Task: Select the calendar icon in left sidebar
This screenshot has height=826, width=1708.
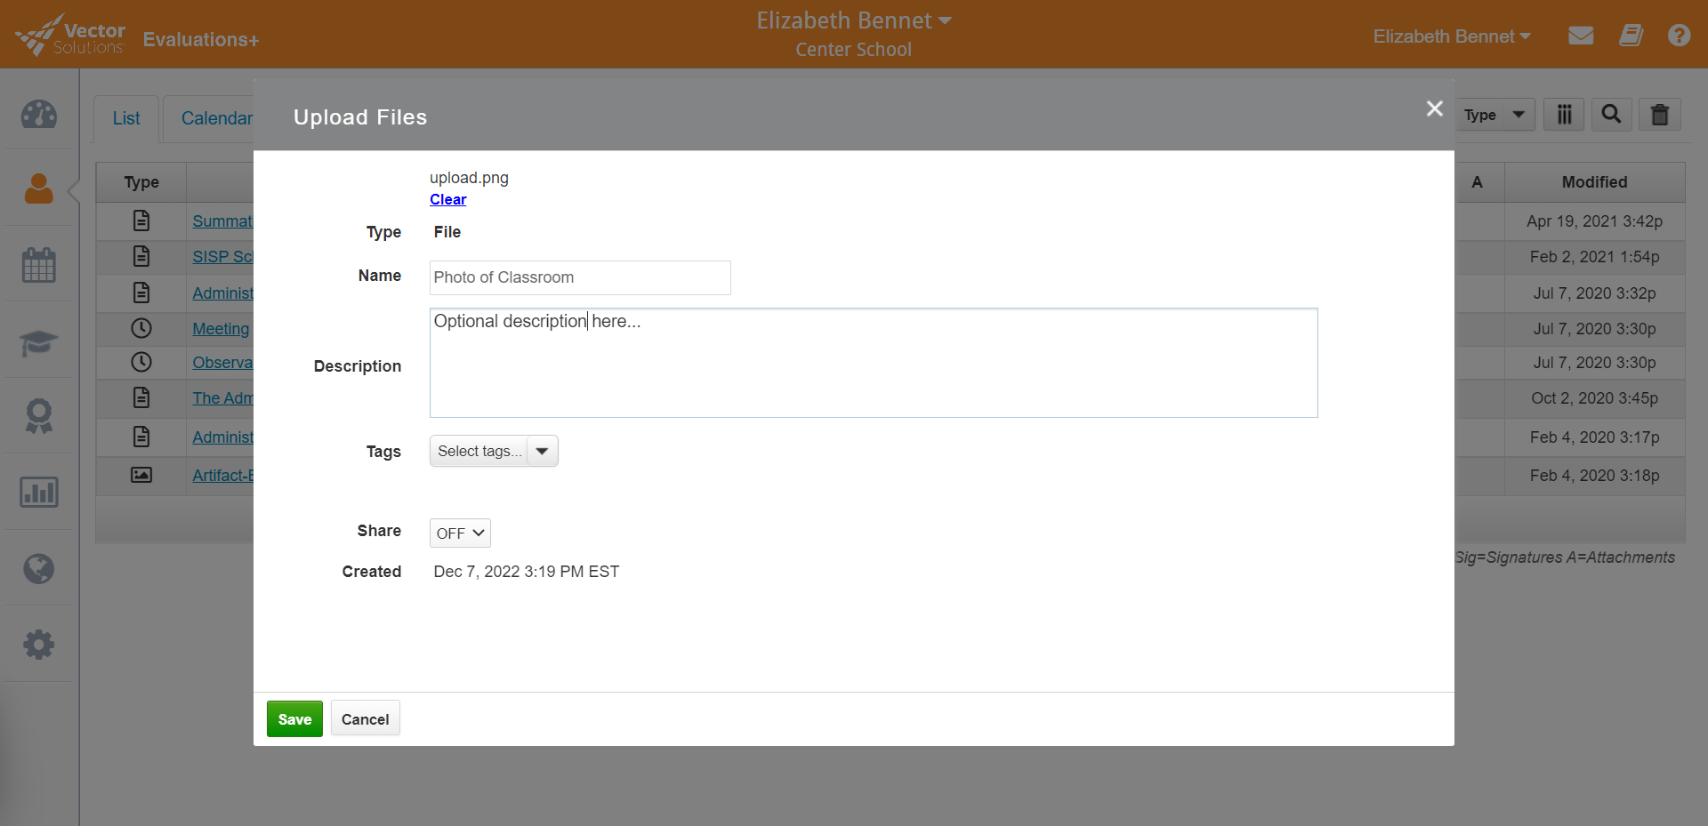Action: 39,265
